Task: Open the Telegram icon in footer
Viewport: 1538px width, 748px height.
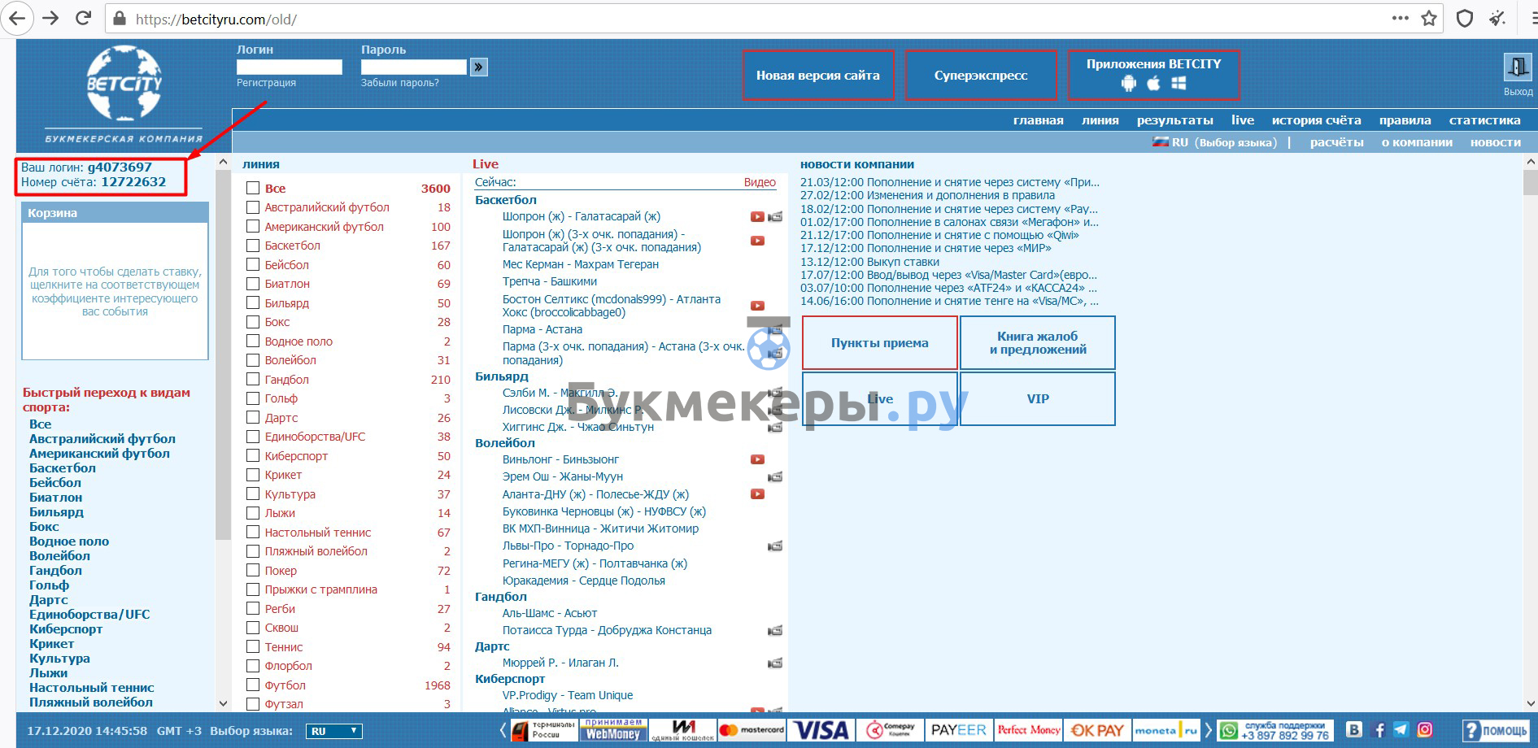Action: click(x=1401, y=730)
